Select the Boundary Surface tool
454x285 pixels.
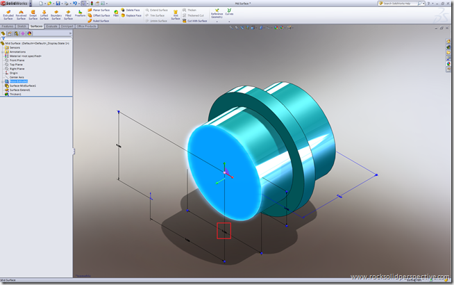(x=56, y=15)
